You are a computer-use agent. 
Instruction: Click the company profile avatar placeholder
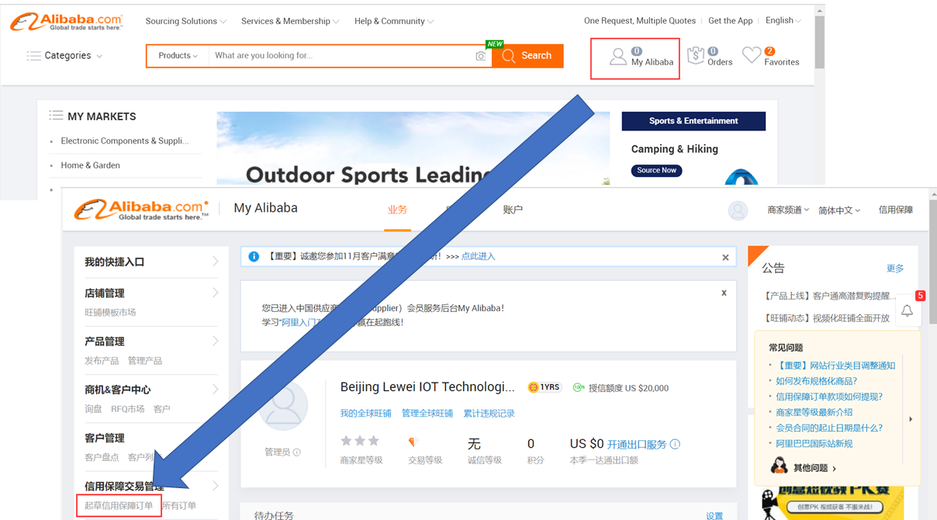tap(284, 404)
